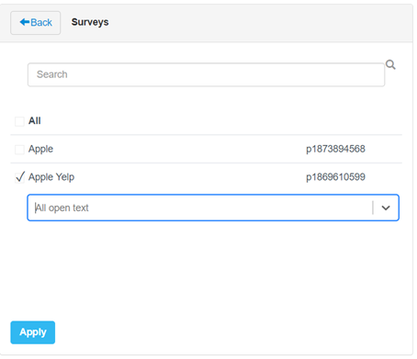
Task: Go back using the Back button
Action: click(x=35, y=23)
